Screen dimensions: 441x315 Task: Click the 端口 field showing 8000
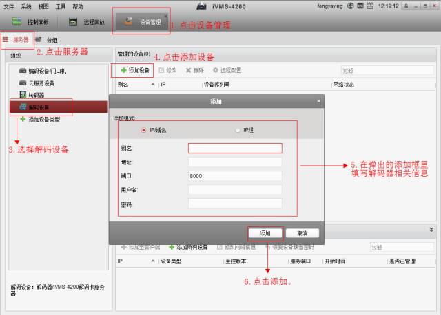[x=235, y=175]
